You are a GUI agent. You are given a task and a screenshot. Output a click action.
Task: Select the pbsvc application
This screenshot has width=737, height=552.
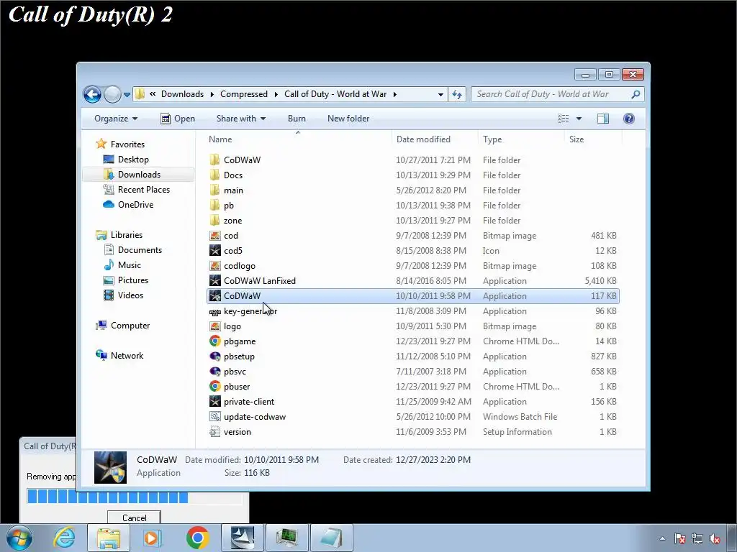pyautogui.click(x=412, y=372)
